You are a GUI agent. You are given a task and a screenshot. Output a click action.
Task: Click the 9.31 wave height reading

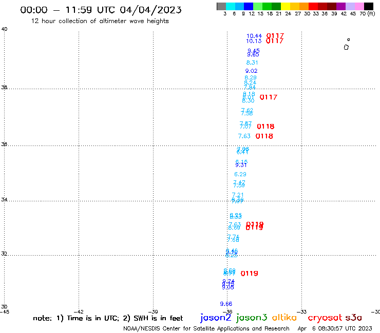(x=241, y=165)
